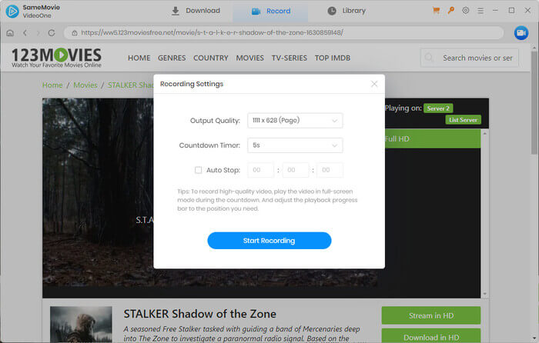The height and width of the screenshot is (343, 539).
Task: Open the Countdown Timer dropdown
Action: [x=295, y=145]
